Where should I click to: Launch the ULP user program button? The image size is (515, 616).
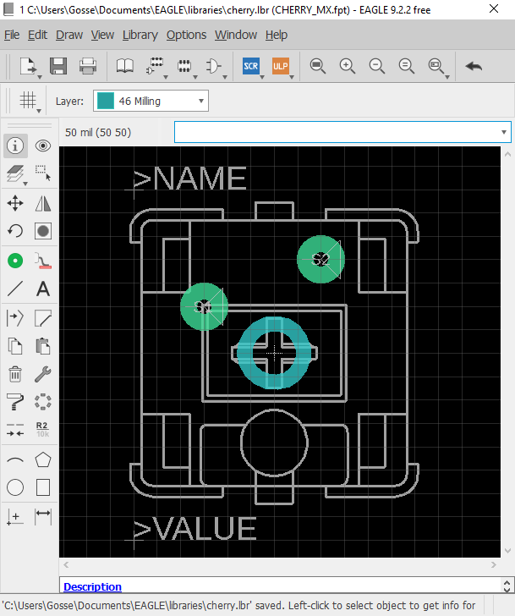point(280,66)
